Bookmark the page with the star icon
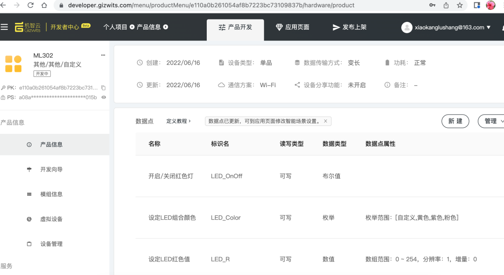This screenshot has width=504, height=275. pyautogui.click(x=460, y=6)
